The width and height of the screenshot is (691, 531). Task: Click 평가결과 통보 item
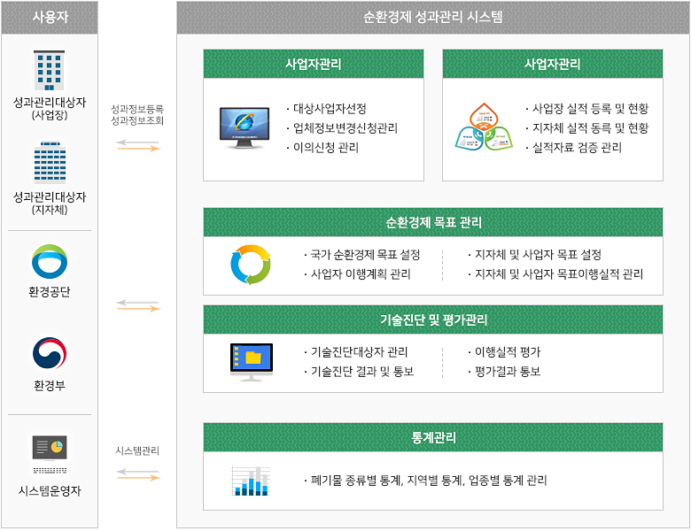click(508, 371)
